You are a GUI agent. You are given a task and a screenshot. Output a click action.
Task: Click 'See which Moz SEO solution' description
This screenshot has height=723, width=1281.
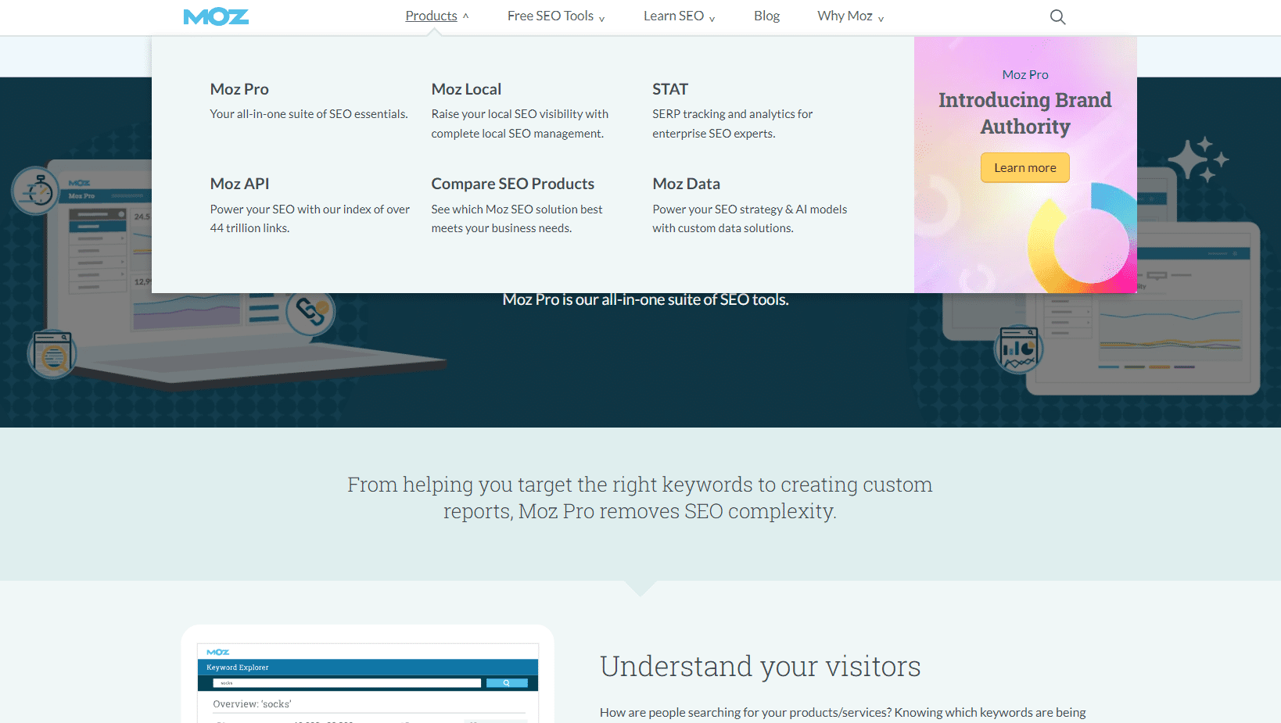pyautogui.click(x=517, y=219)
